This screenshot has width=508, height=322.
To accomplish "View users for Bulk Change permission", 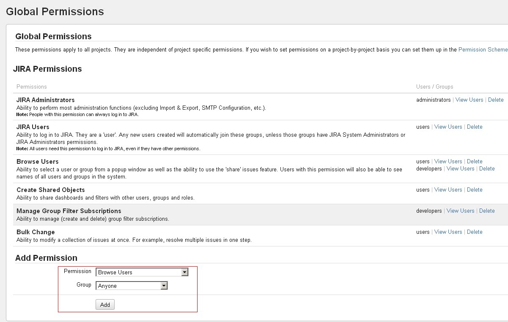I will pyautogui.click(x=448, y=232).
